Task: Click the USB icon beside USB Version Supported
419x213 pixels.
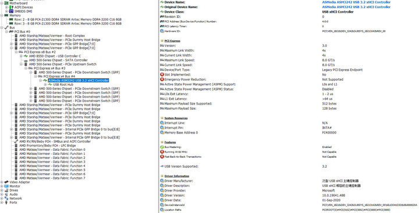Action: pyautogui.click(x=162, y=167)
